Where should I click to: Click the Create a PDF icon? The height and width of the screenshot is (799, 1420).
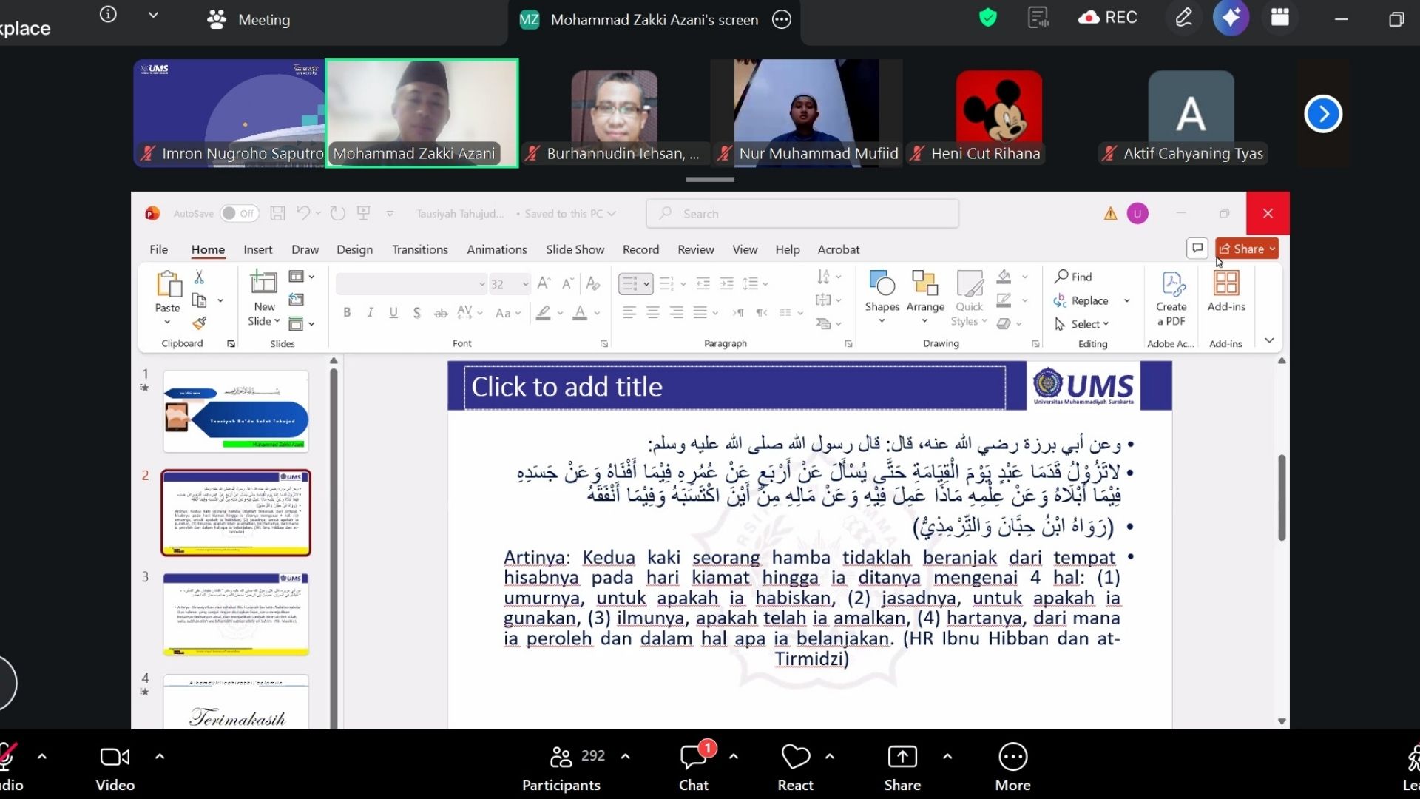click(1173, 283)
